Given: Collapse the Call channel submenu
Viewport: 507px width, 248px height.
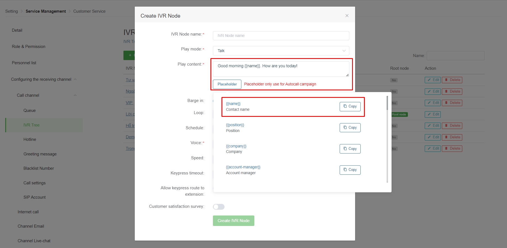Looking at the screenshot, I should pos(75,95).
